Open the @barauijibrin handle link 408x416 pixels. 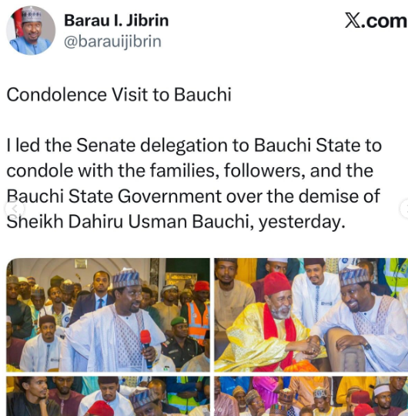pyautogui.click(x=112, y=42)
